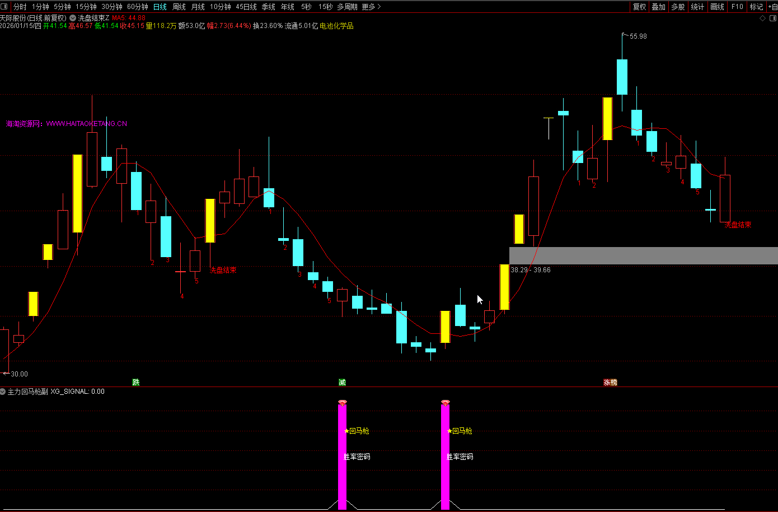
Task: Expand the 主力回马枪副 sub-indicator dropdown
Action: click(x=3, y=392)
